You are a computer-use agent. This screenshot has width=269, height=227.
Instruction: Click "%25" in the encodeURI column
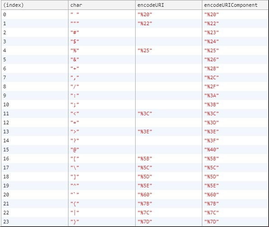coord(145,50)
